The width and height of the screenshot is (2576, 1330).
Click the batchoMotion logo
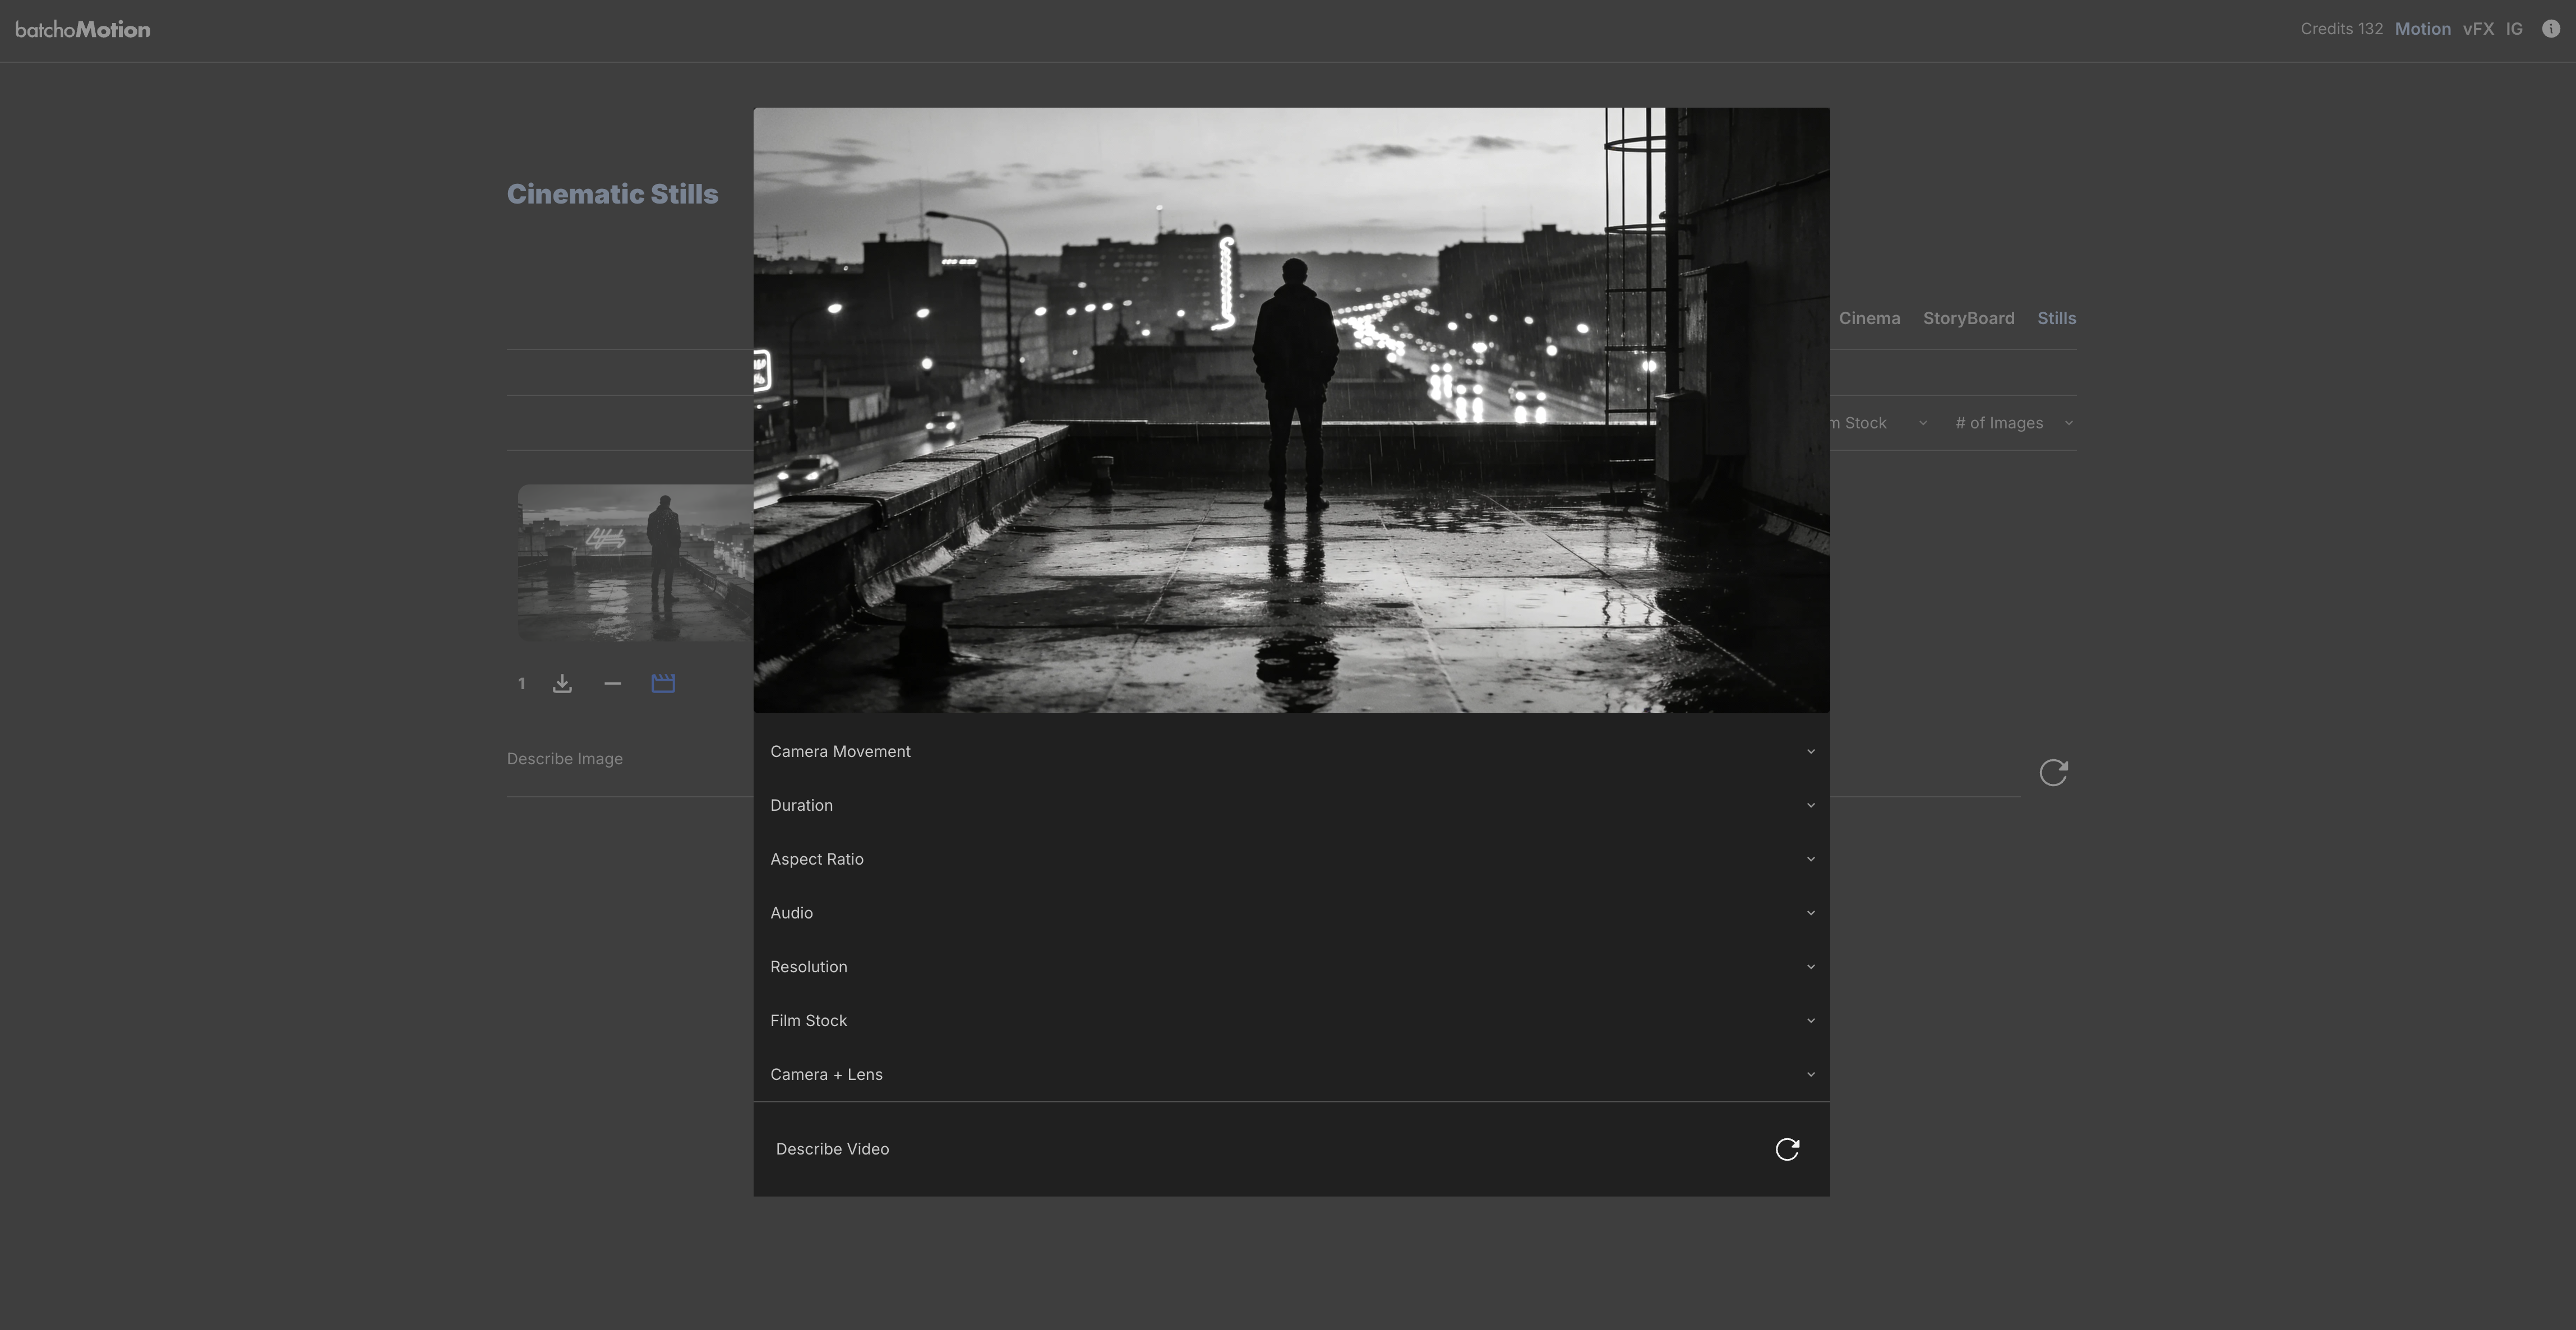[x=84, y=29]
